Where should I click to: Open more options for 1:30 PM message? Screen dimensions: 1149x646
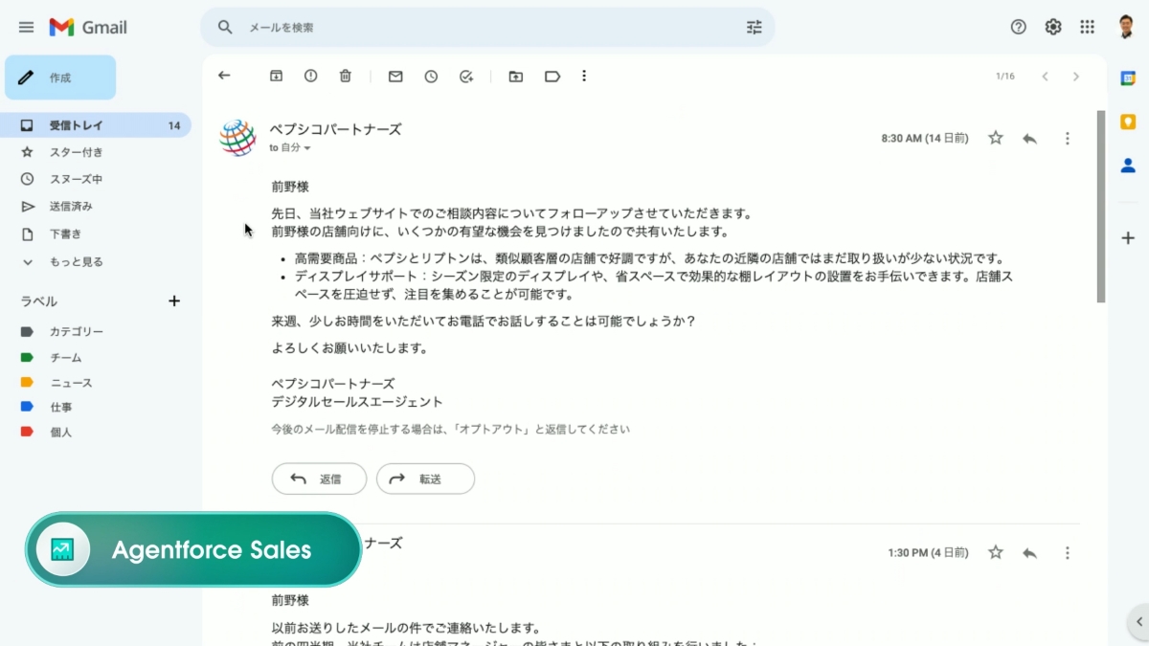tap(1068, 552)
